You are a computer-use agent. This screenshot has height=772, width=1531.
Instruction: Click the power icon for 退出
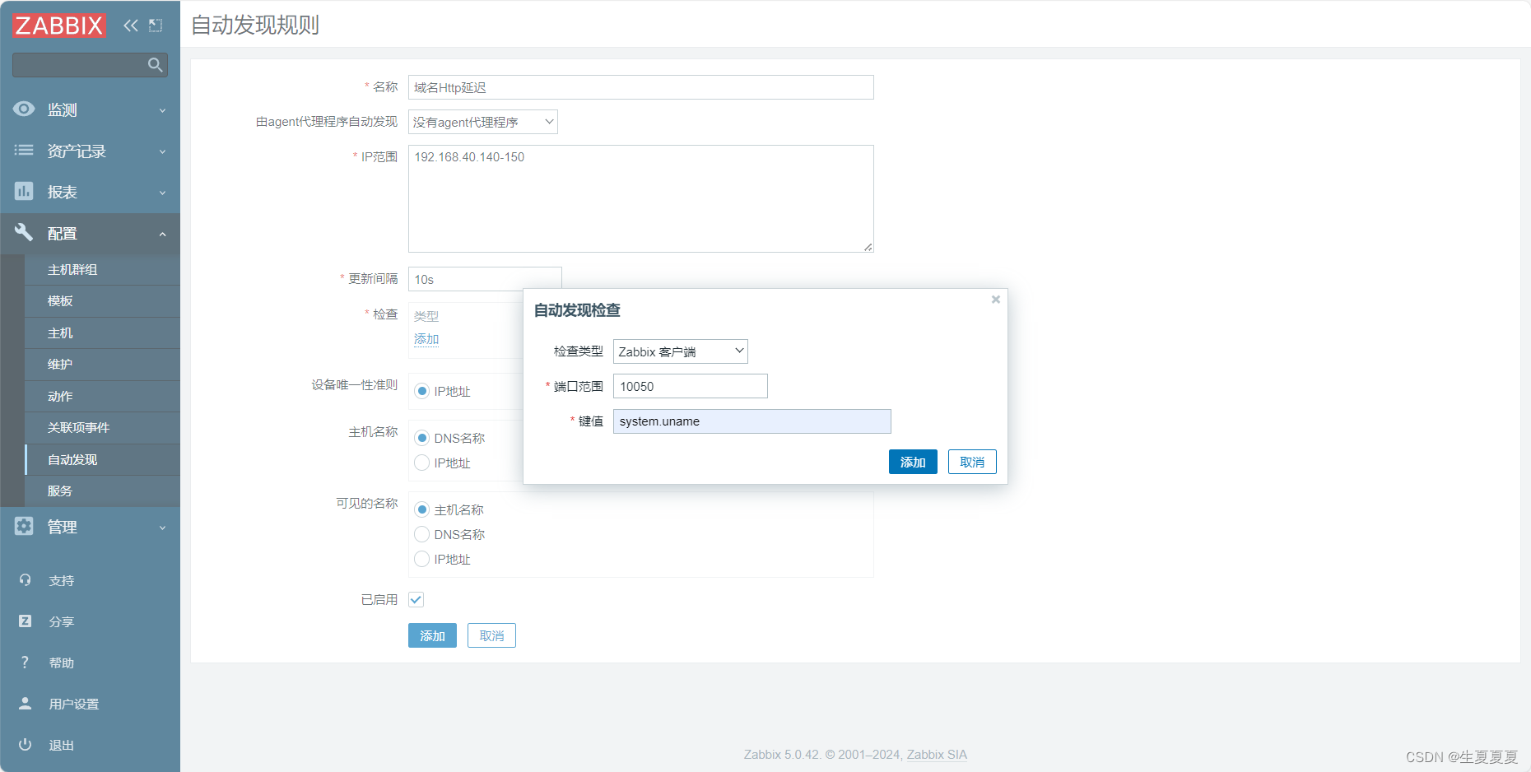25,745
